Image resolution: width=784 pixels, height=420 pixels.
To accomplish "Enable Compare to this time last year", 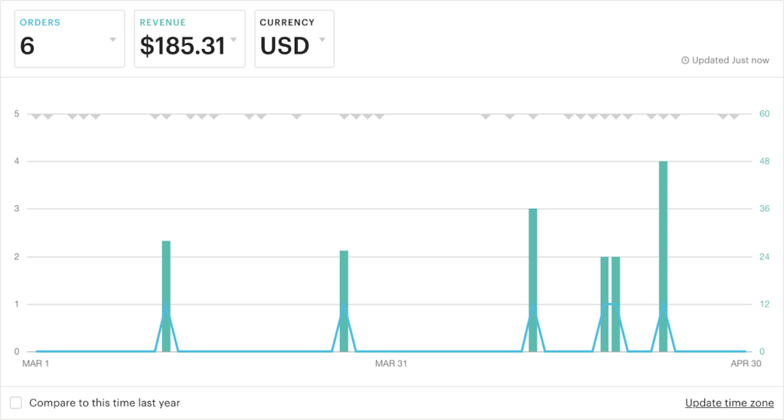I will click(16, 402).
